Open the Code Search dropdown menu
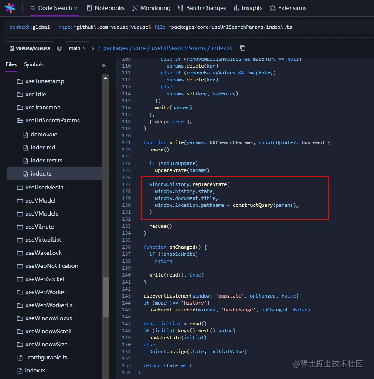Screen dimensions: 374x379 [x=54, y=8]
